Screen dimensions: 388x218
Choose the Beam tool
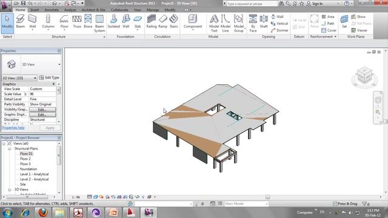21,22
